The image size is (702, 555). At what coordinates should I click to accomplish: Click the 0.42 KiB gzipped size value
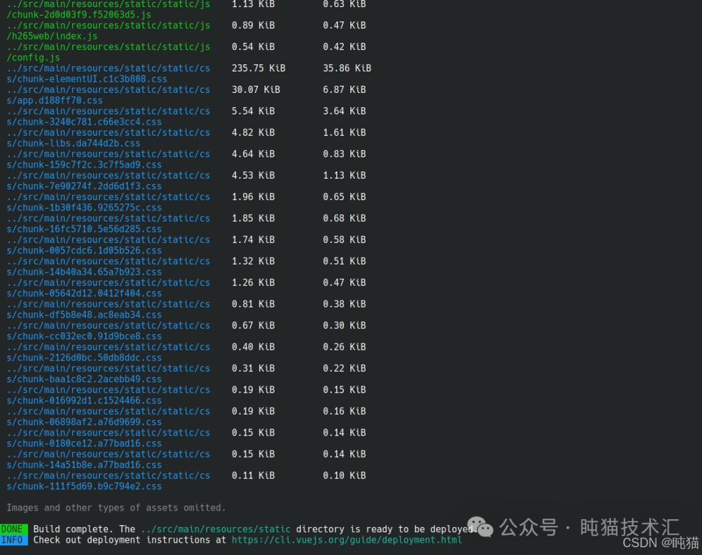[344, 47]
